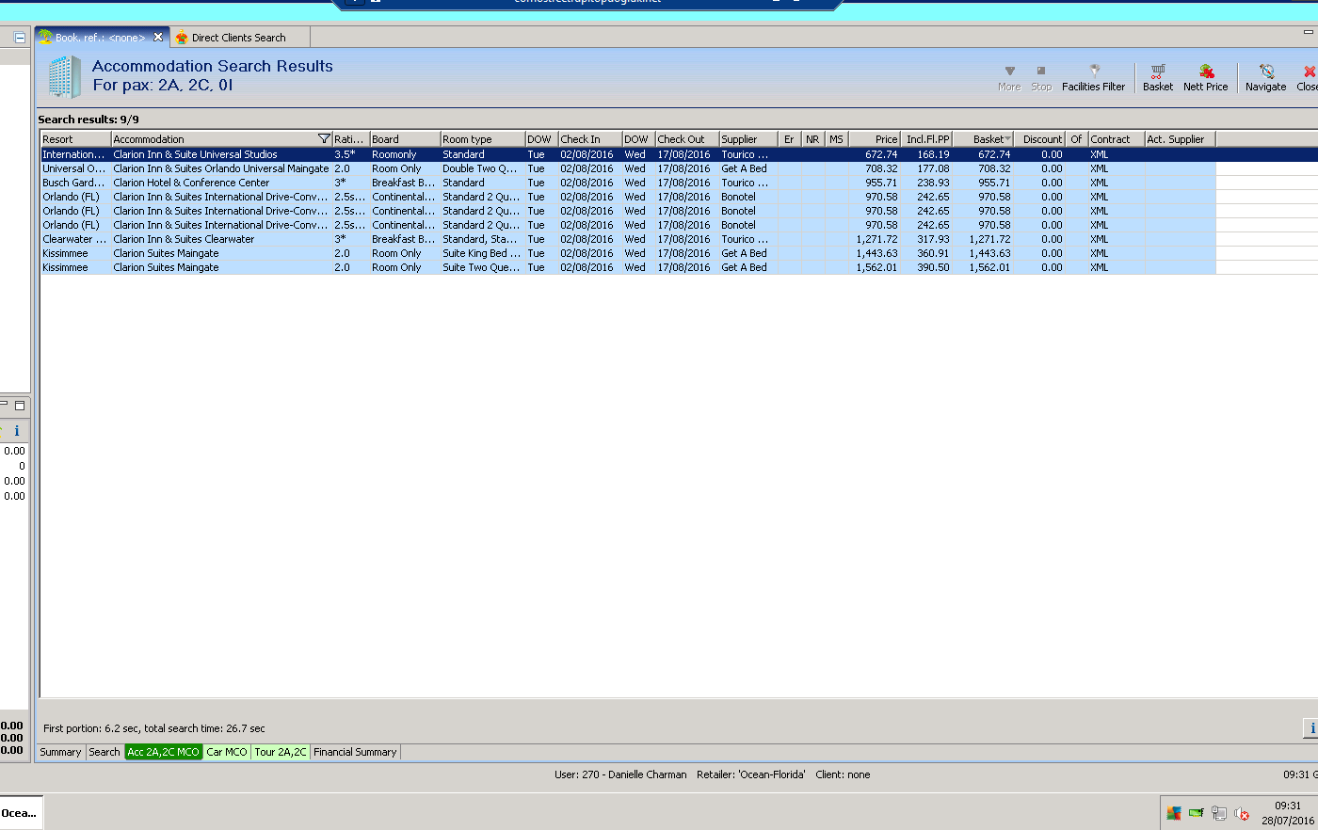Viewport: 1318px width, 830px height.
Task: Click the Busch Gard... resort cell
Action: click(75, 183)
